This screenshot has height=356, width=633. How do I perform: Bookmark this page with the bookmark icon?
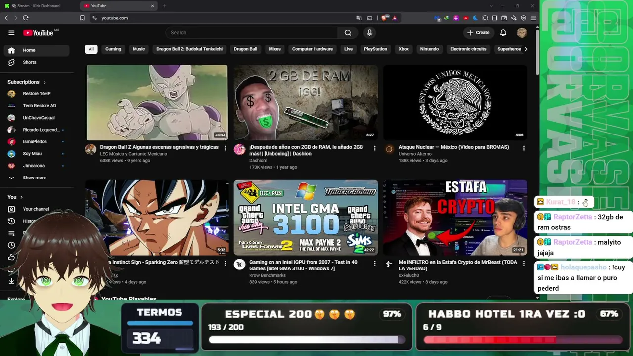82,18
